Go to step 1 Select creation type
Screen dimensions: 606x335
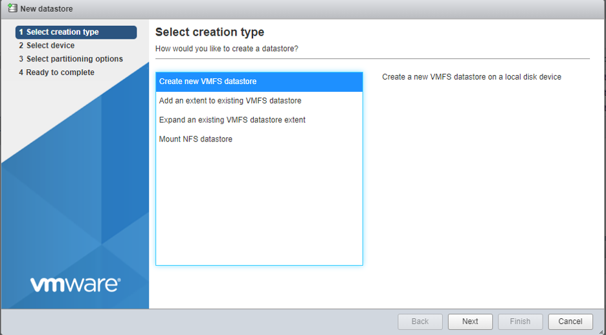click(76, 32)
